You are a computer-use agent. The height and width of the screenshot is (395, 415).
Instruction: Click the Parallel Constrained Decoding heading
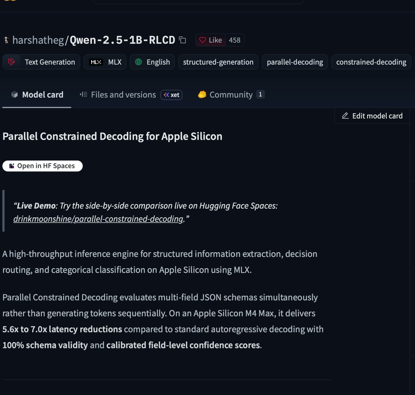(x=112, y=136)
